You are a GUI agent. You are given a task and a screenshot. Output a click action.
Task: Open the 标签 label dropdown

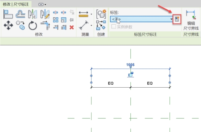(x=141, y=19)
